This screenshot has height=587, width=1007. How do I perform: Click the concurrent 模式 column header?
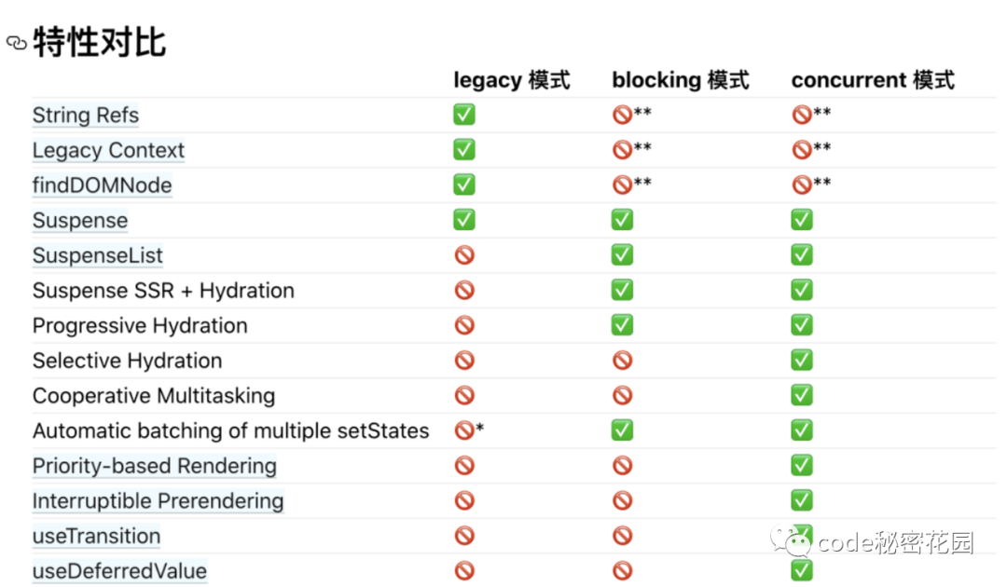click(873, 80)
